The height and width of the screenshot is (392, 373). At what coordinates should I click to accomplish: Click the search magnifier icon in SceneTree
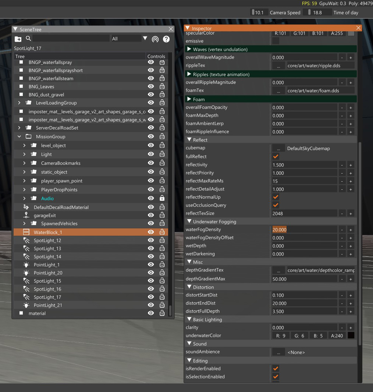(x=28, y=39)
